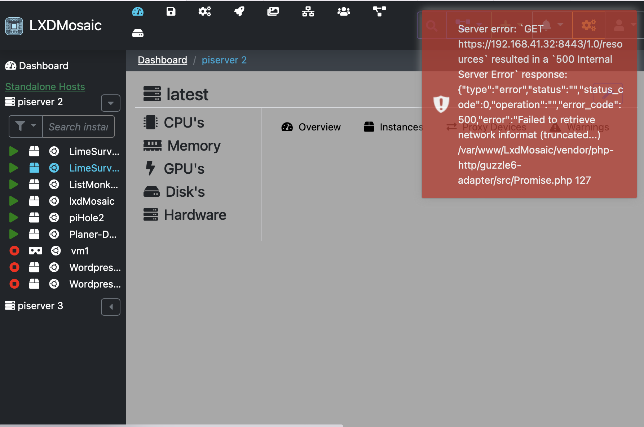Collapse piserver 3 with its arrow button

click(x=110, y=307)
